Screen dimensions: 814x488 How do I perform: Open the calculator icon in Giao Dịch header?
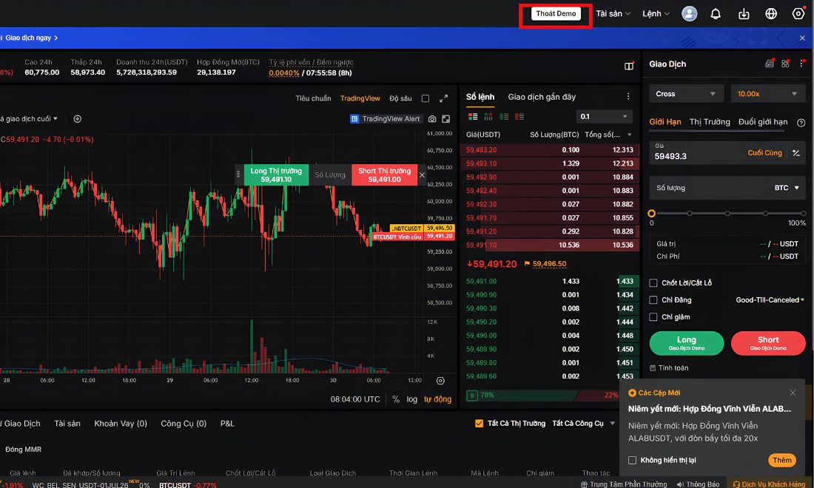(x=770, y=64)
